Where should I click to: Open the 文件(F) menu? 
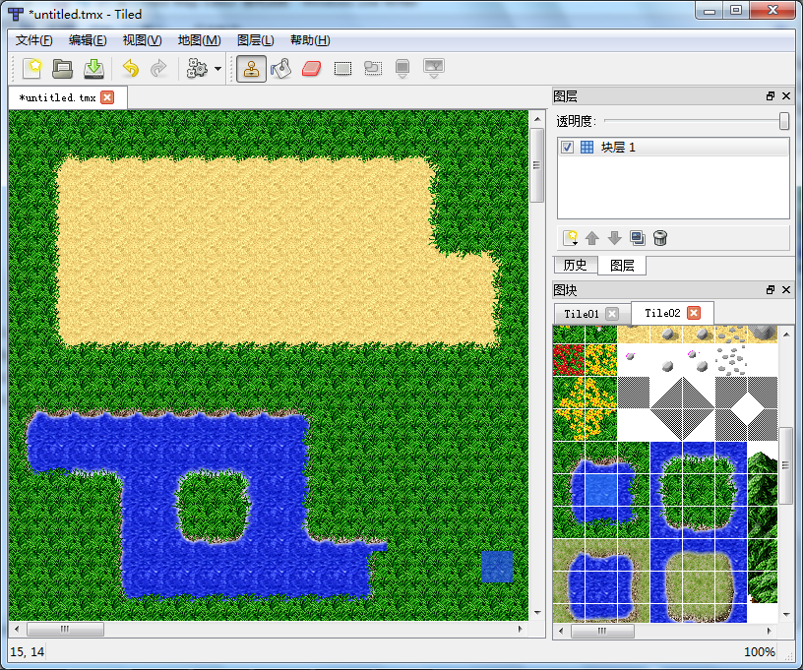point(33,40)
